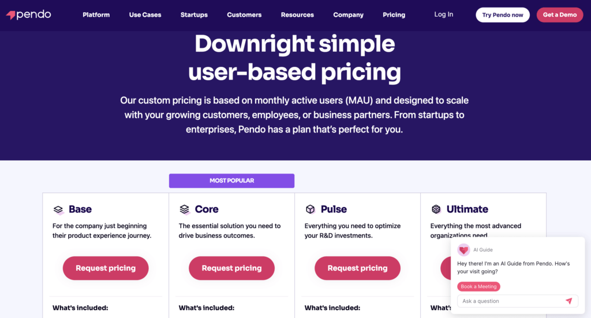Go to the Startups menu item
The height and width of the screenshot is (318, 591).
[194, 15]
